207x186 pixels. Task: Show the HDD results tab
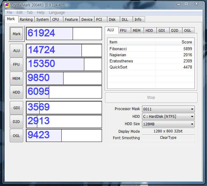[150, 30]
